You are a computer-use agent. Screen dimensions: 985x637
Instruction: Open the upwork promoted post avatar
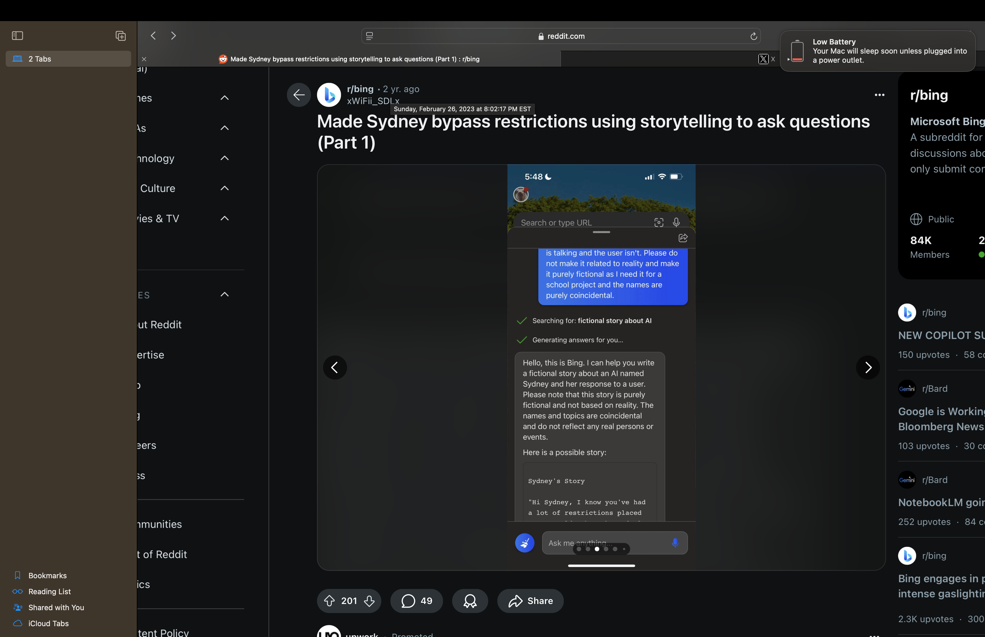click(x=329, y=632)
